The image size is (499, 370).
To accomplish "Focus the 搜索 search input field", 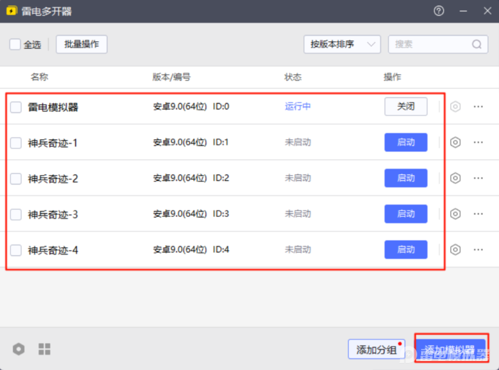I will [x=428, y=44].
